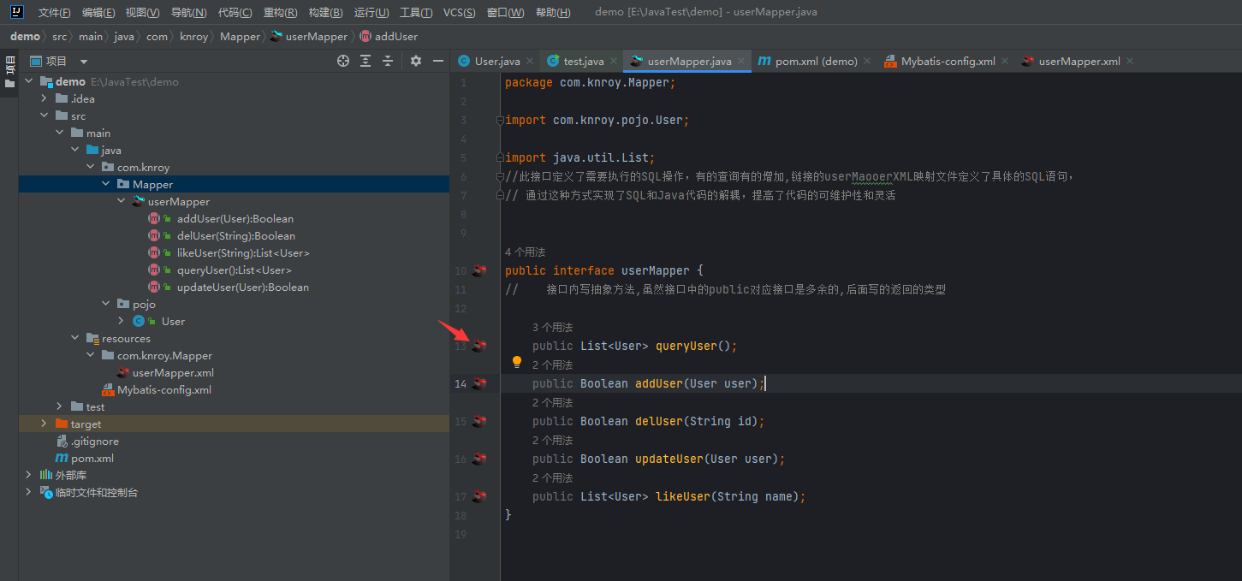This screenshot has width=1242, height=581.
Task: Switch to the pom.xml (demo) tab
Action: coord(816,62)
